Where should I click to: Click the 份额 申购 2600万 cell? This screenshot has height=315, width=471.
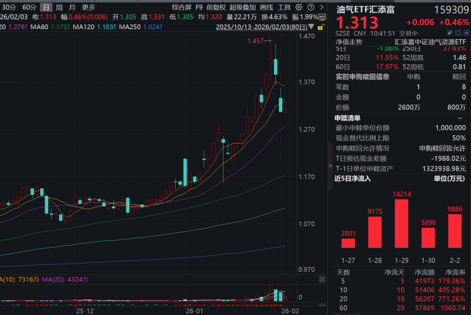(409, 107)
